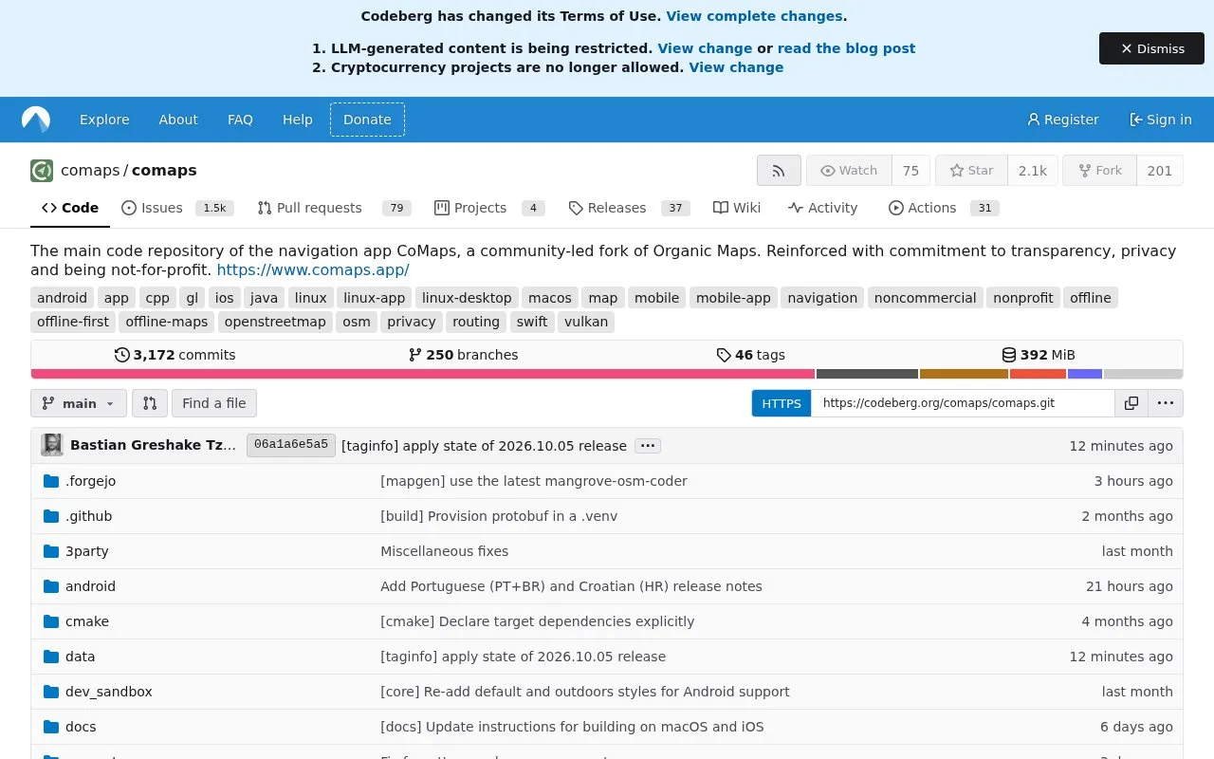
Task: Click the Donate button
Action: (367, 120)
